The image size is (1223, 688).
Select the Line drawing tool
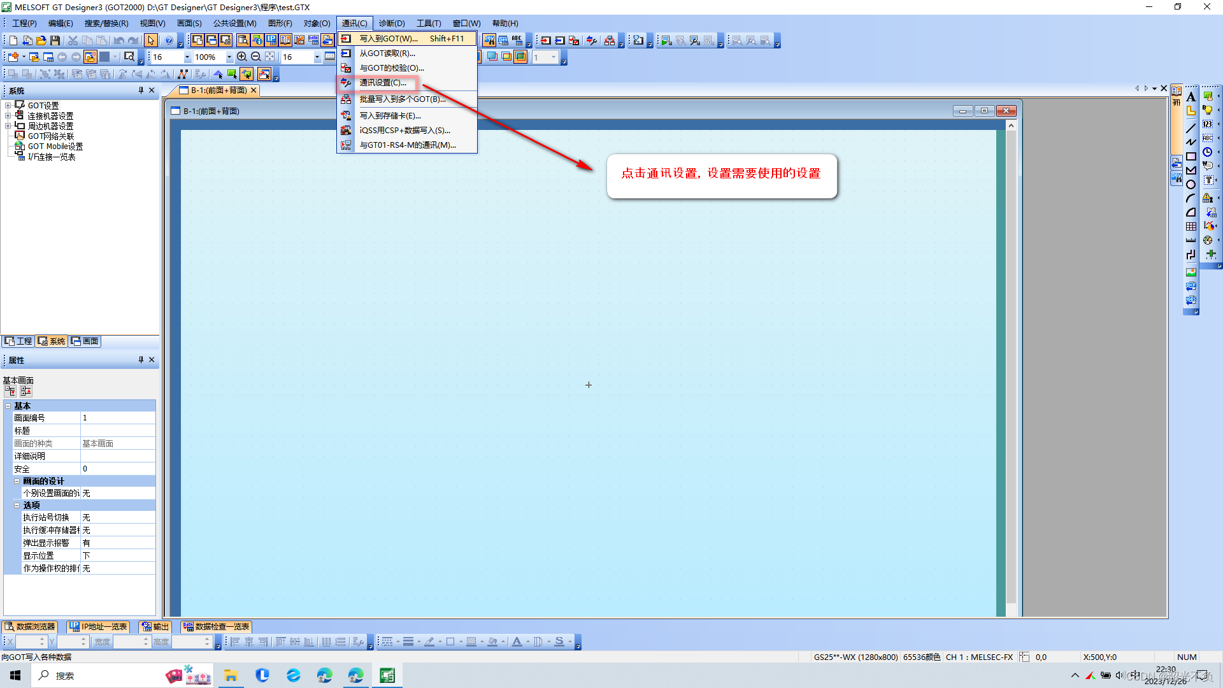point(1191,128)
